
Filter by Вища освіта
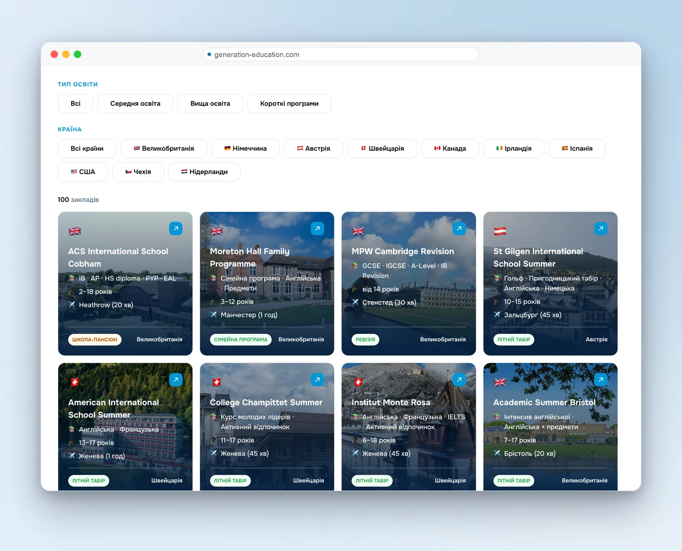point(210,104)
